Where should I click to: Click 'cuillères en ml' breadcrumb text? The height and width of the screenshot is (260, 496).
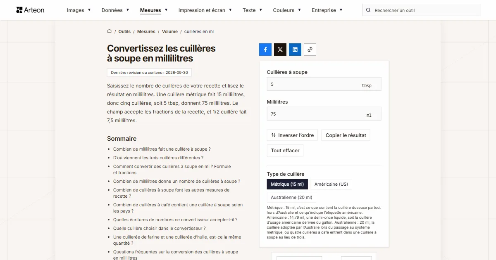199,31
